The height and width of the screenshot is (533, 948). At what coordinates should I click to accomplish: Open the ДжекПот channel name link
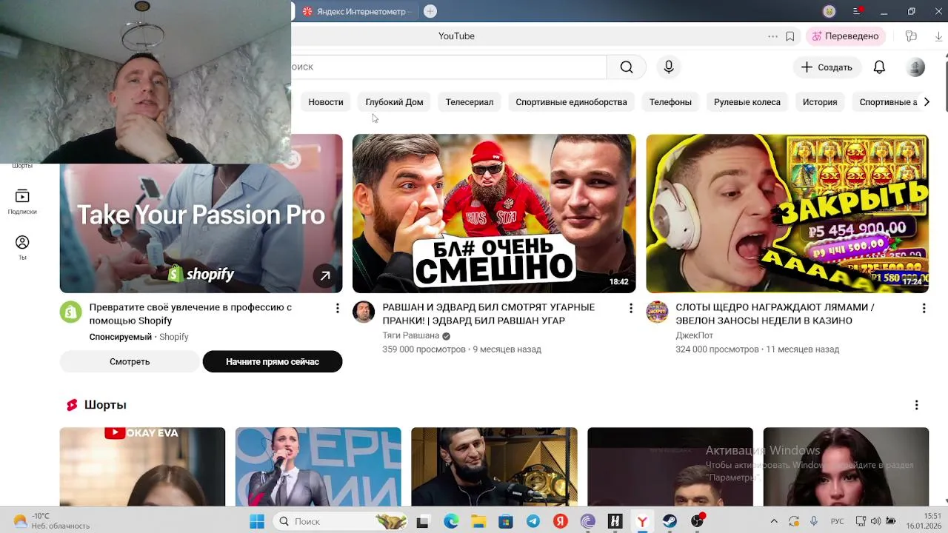pyautogui.click(x=694, y=335)
